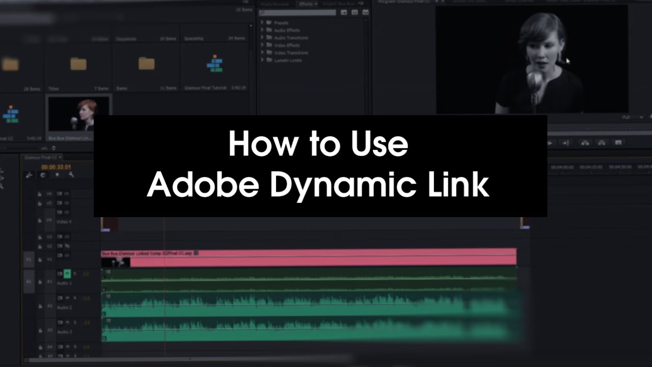The image size is (652, 367).
Task: Select the pink Bye Bye Glamour Linked Comp clip
Action: pos(309,257)
